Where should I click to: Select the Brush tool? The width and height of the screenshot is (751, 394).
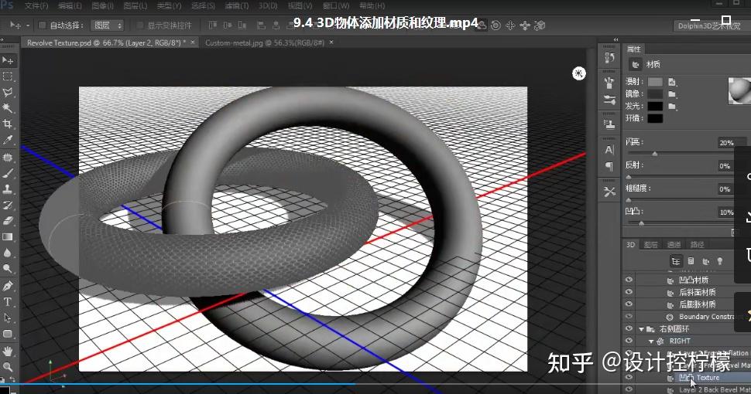[x=8, y=174]
